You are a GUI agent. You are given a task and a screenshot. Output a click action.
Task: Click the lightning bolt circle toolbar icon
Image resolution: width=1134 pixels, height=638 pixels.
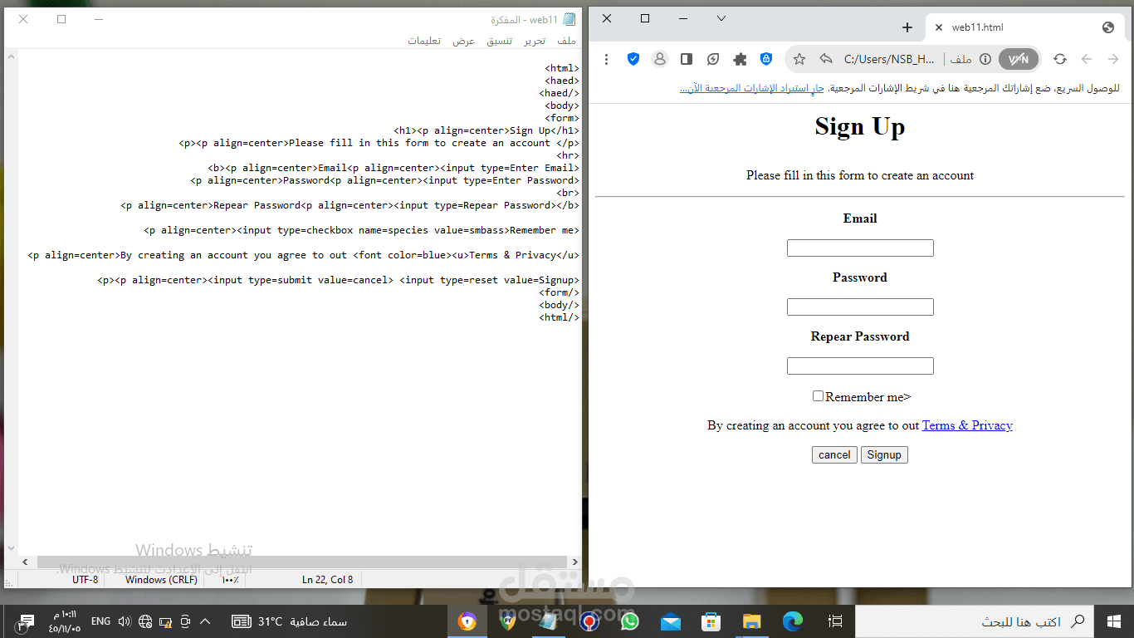(713, 59)
